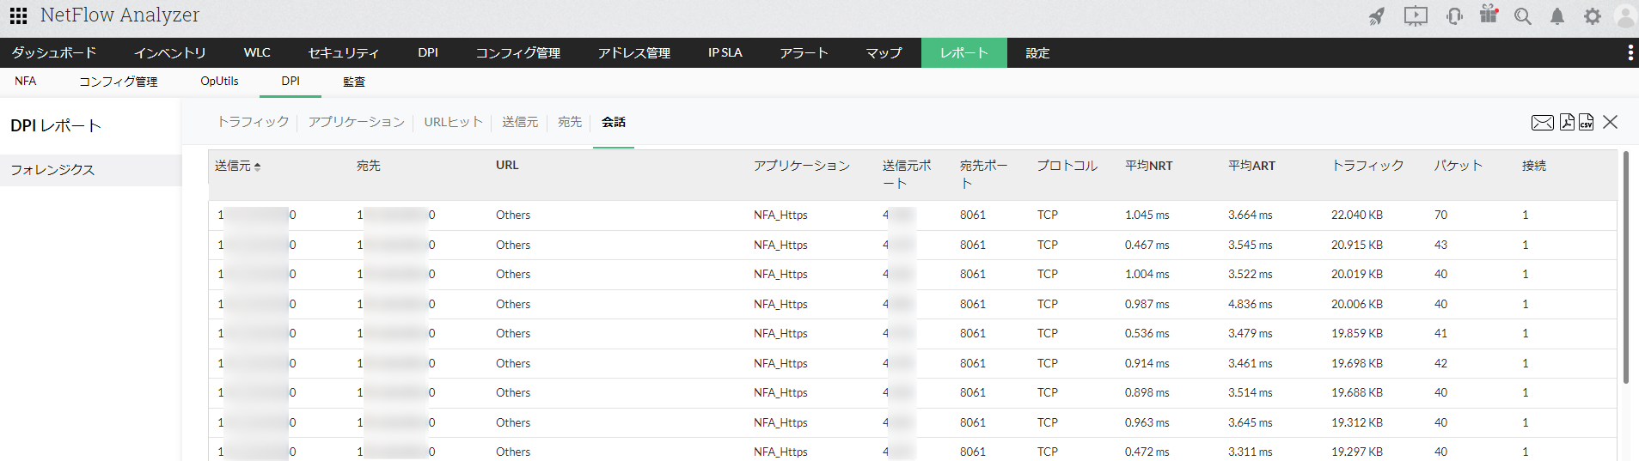Select the トラフィック report tab
Image resolution: width=1639 pixels, height=461 pixels.
pos(253,122)
